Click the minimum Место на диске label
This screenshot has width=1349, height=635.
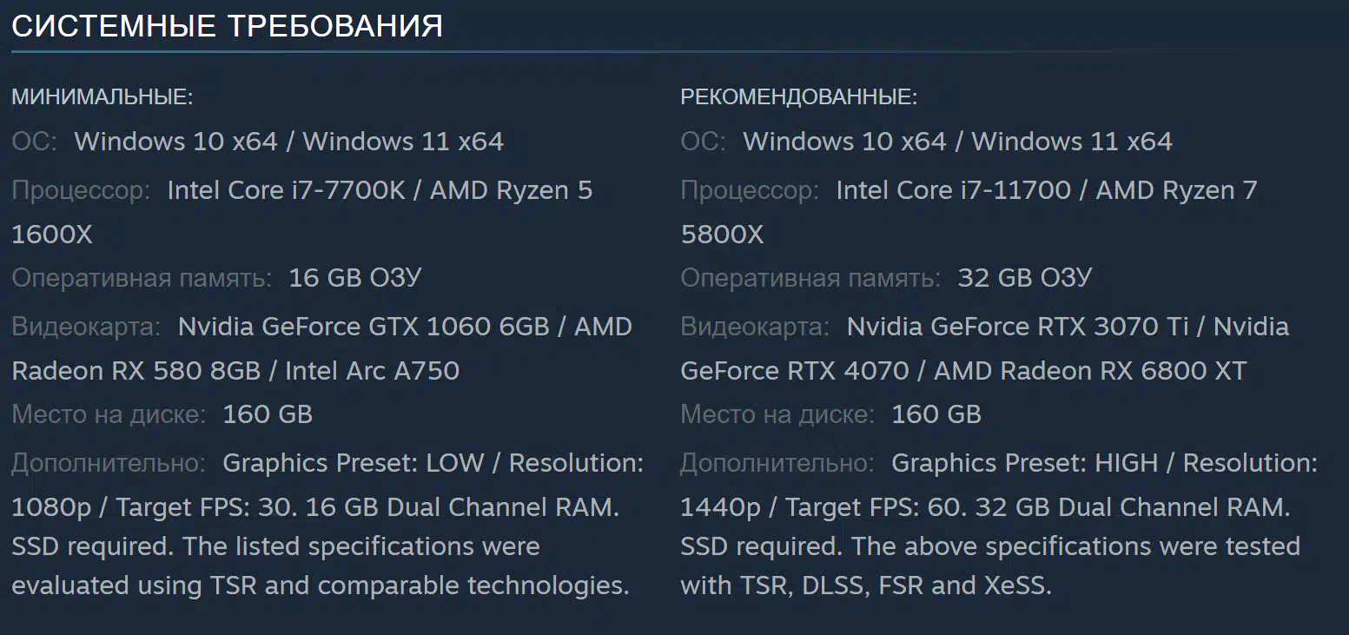tap(109, 414)
